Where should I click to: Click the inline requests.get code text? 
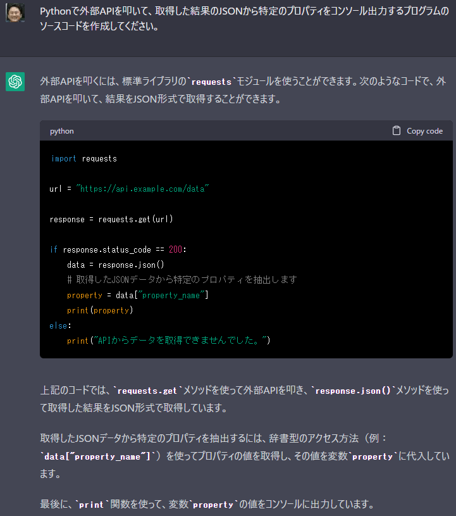[147, 391]
